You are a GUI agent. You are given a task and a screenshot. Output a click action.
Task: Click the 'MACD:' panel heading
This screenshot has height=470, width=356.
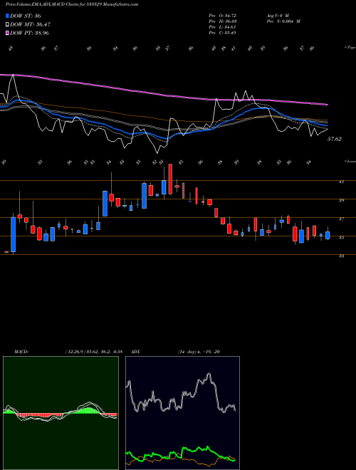21,352
